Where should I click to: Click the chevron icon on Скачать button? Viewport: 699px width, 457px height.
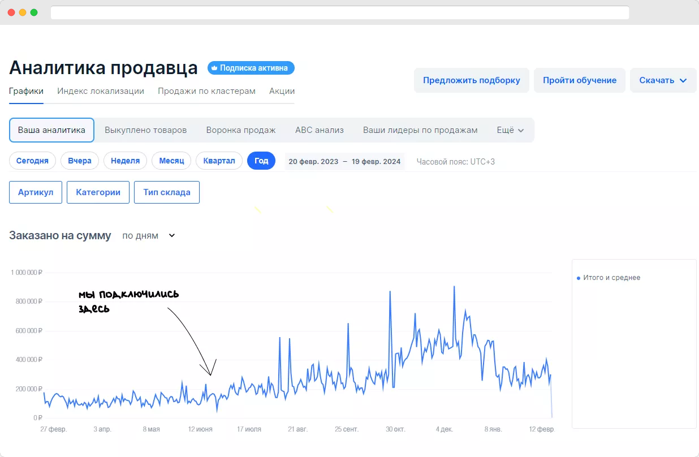click(683, 80)
